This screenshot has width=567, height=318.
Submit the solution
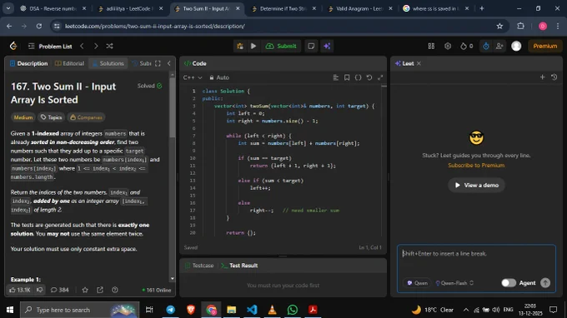(x=281, y=46)
